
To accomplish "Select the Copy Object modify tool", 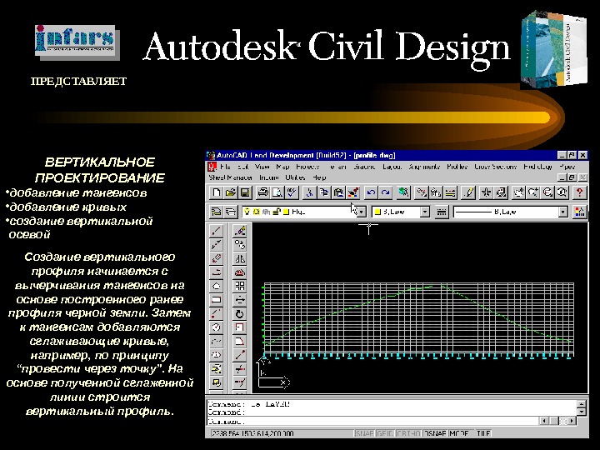I will click(240, 244).
